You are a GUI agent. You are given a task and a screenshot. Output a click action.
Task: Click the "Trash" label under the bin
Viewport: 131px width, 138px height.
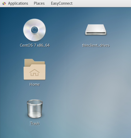pyautogui.click(x=35, y=123)
